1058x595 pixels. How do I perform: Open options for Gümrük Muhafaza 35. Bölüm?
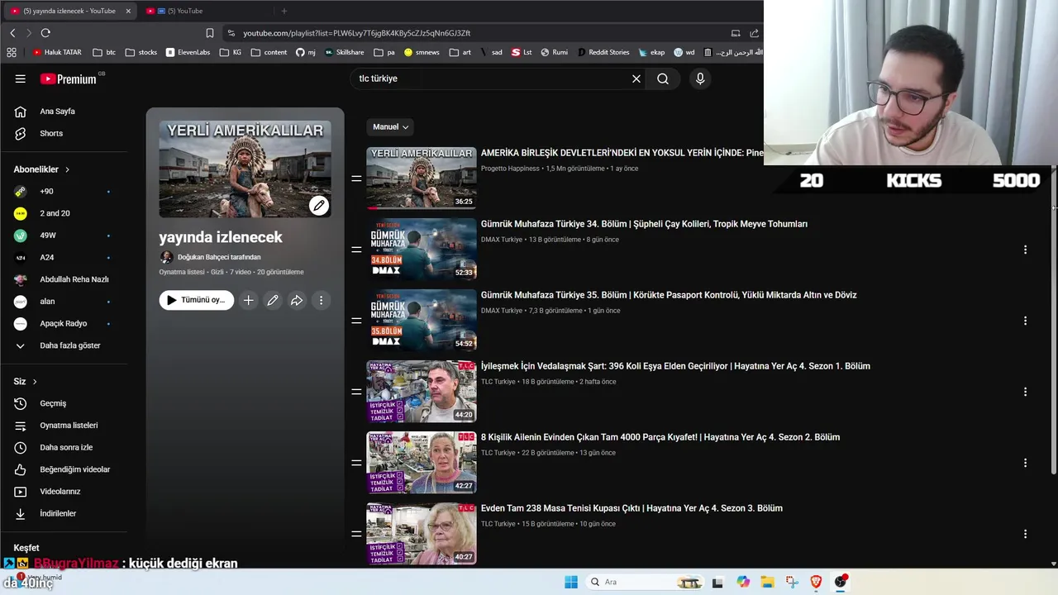click(x=1025, y=321)
